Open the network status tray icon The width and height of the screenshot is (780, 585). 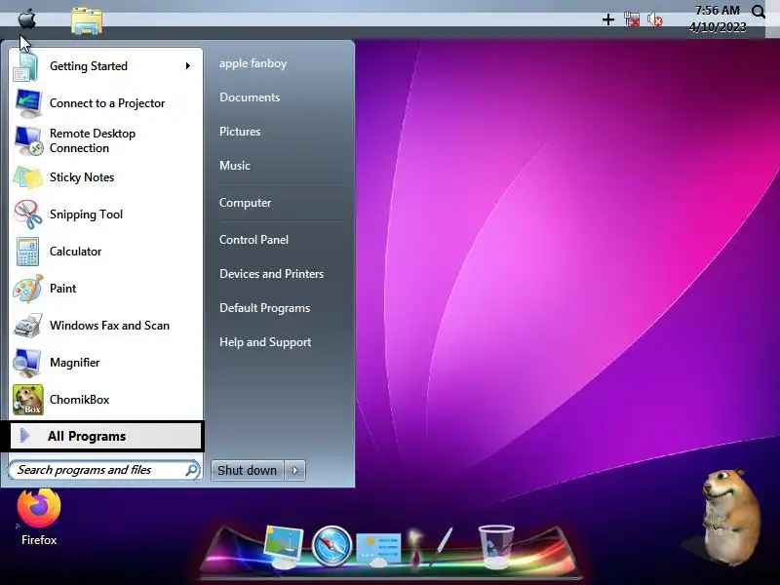click(632, 19)
